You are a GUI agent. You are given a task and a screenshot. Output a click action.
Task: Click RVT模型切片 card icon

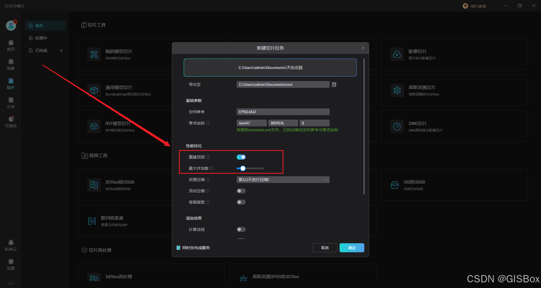[x=94, y=126]
